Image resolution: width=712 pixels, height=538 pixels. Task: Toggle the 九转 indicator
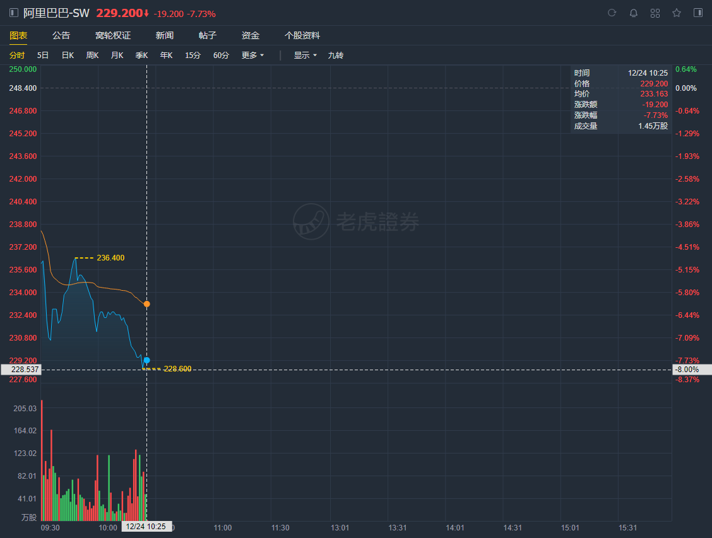pos(336,56)
